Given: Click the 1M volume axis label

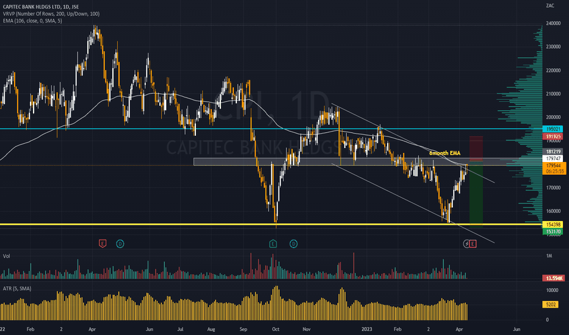Looking at the screenshot, I should (549, 256).
